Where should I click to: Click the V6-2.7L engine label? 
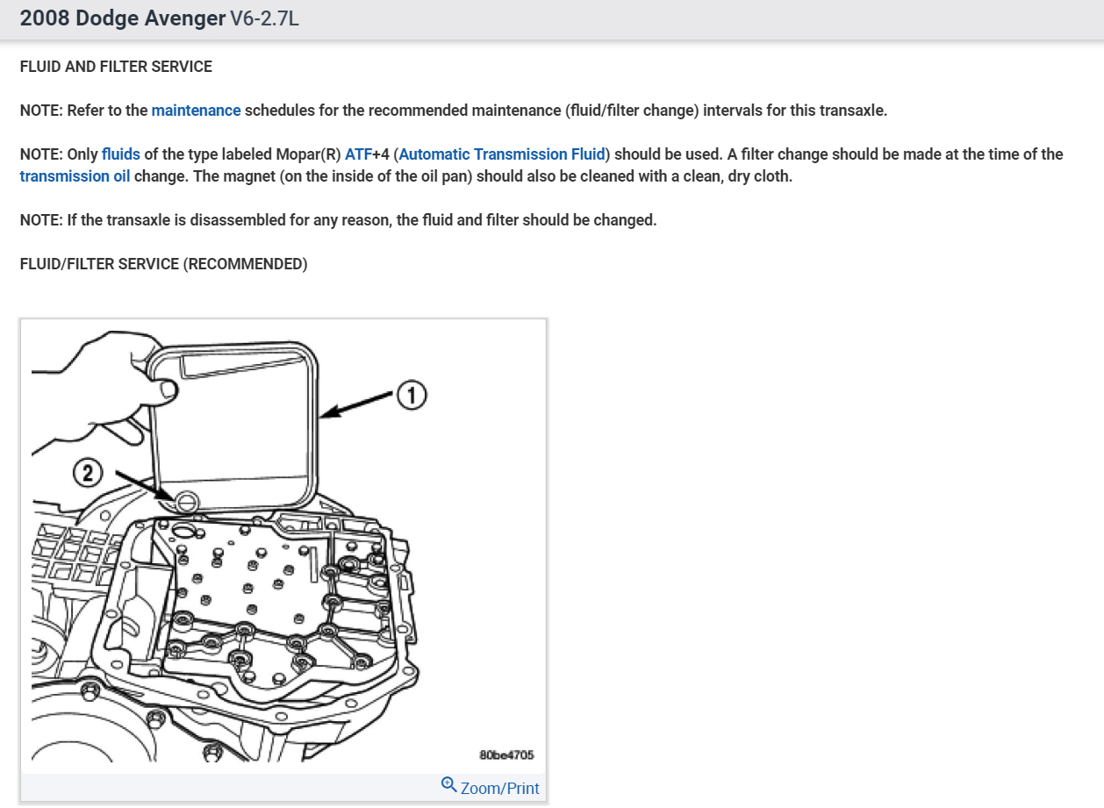click(264, 19)
